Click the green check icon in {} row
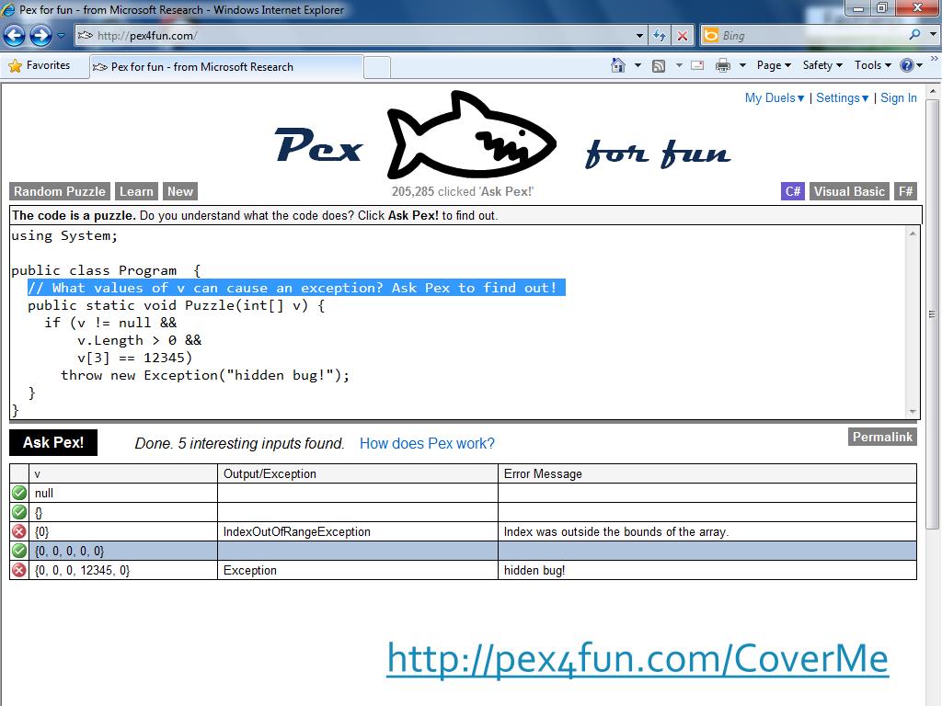The height and width of the screenshot is (706, 942). pos(19,512)
